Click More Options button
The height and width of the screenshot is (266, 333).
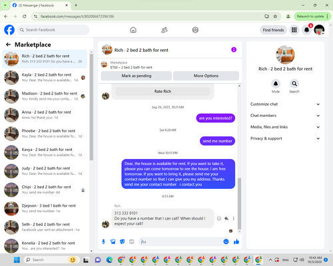206,76
